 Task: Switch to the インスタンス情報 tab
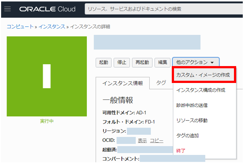tap(123, 83)
